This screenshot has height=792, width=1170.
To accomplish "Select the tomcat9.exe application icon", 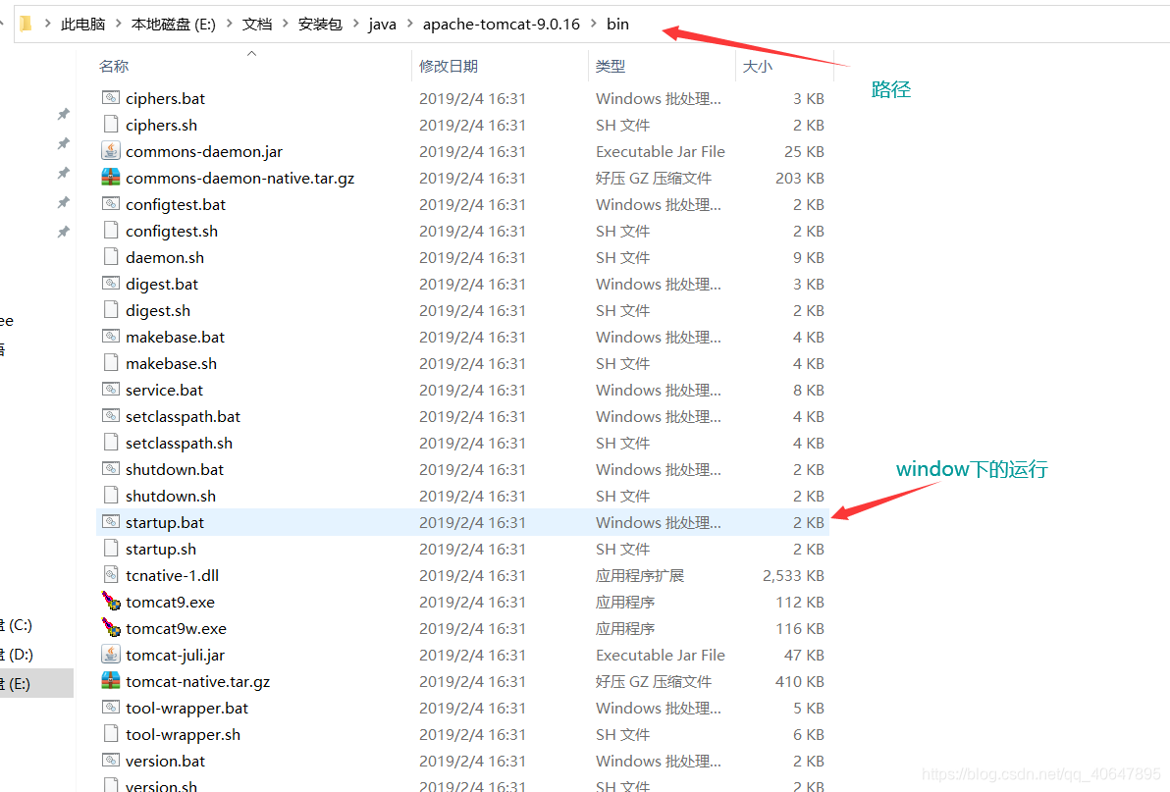I will pyautogui.click(x=111, y=601).
